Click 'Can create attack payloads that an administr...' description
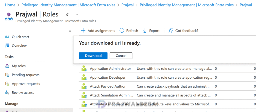Screen dimensions: 256x112 (x=173, y=86)
